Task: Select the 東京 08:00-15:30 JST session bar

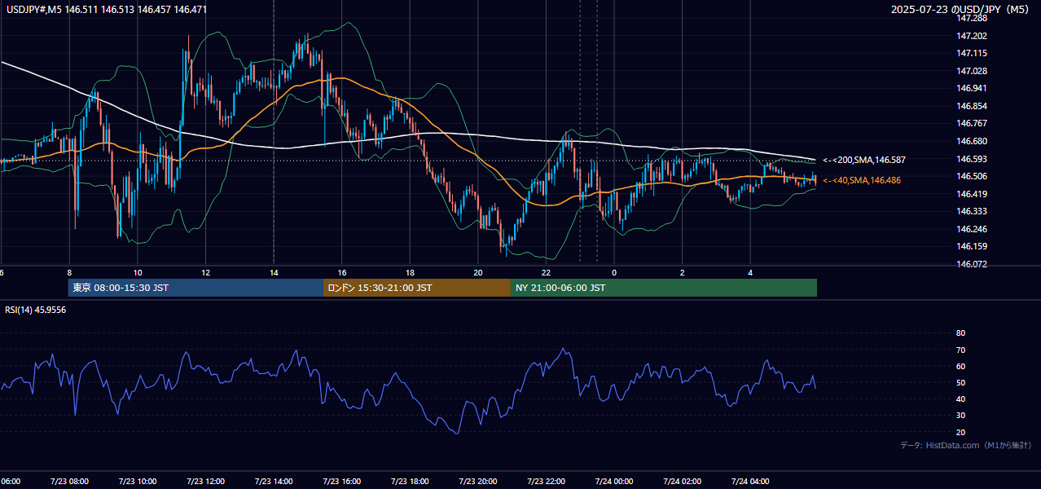Action: pyautogui.click(x=195, y=288)
